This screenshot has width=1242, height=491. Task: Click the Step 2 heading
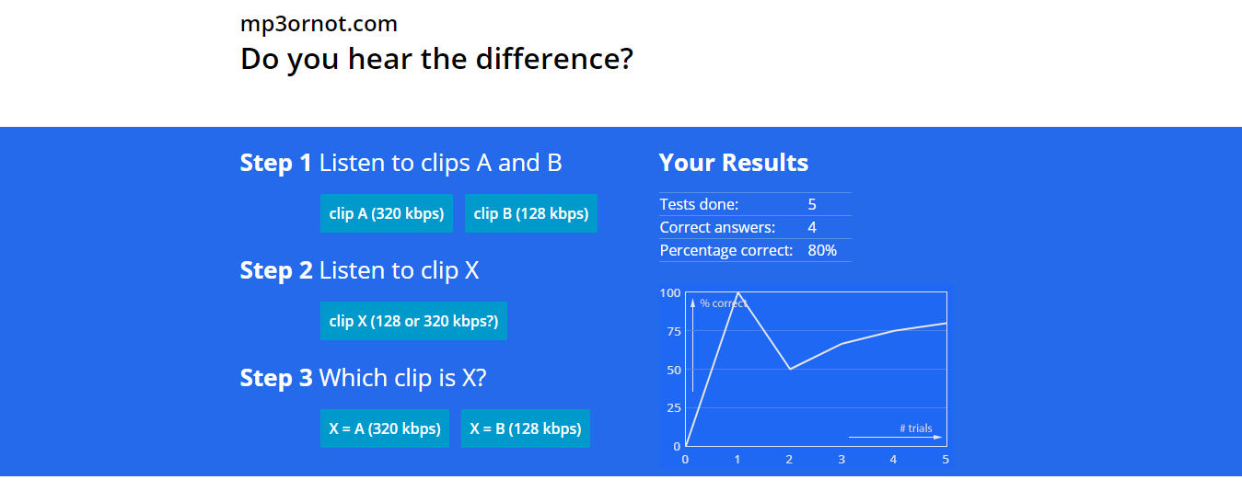[359, 270]
